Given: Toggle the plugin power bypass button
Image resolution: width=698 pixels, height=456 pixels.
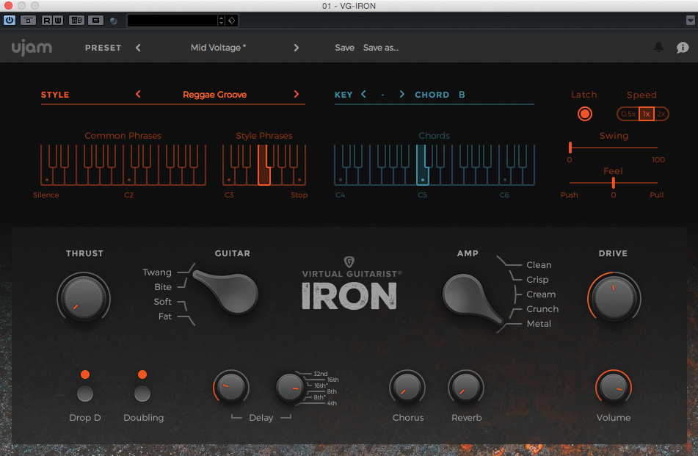Looking at the screenshot, I should [x=10, y=21].
